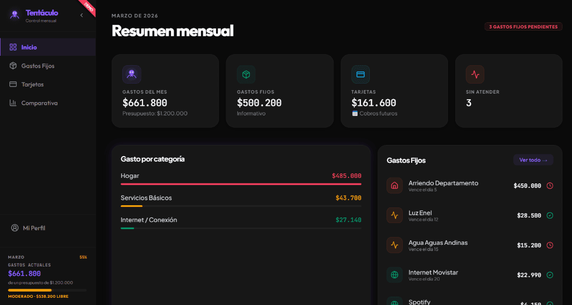572x305 pixels.
Task: Click the $161.600 Tarjetas amount
Action: (374, 103)
